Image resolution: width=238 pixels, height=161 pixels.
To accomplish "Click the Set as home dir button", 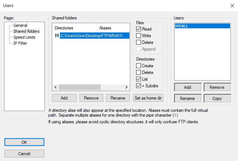I will 148,98.
